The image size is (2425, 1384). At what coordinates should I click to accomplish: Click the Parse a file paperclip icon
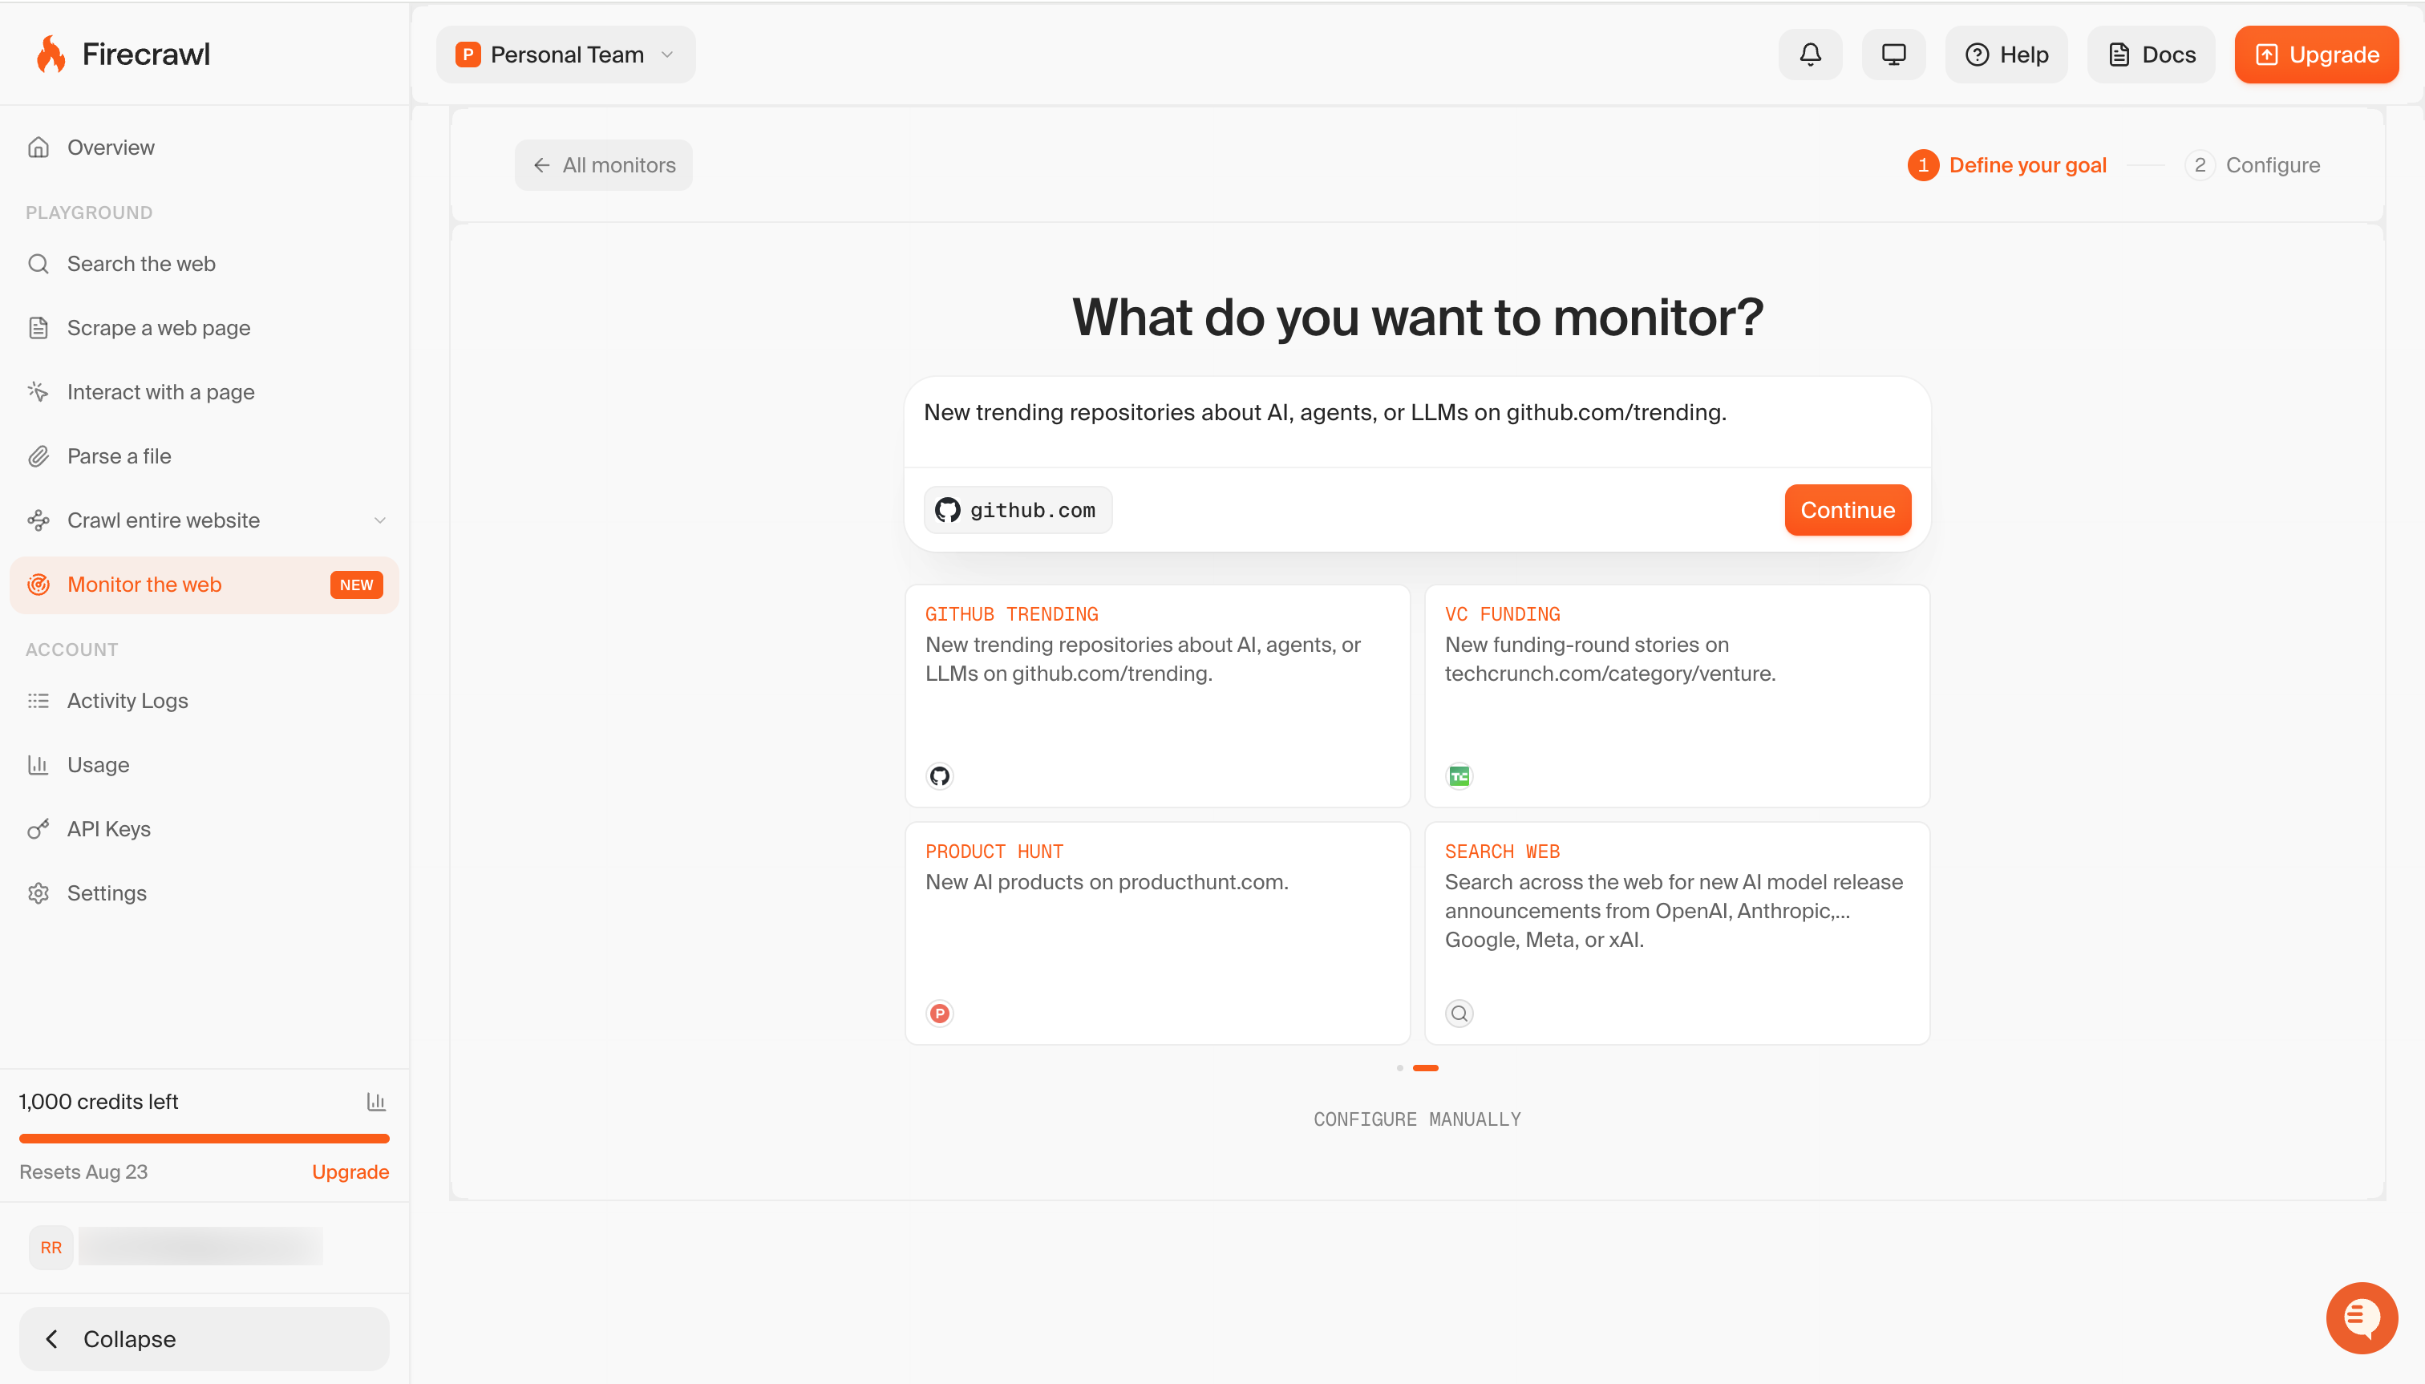pyautogui.click(x=38, y=456)
